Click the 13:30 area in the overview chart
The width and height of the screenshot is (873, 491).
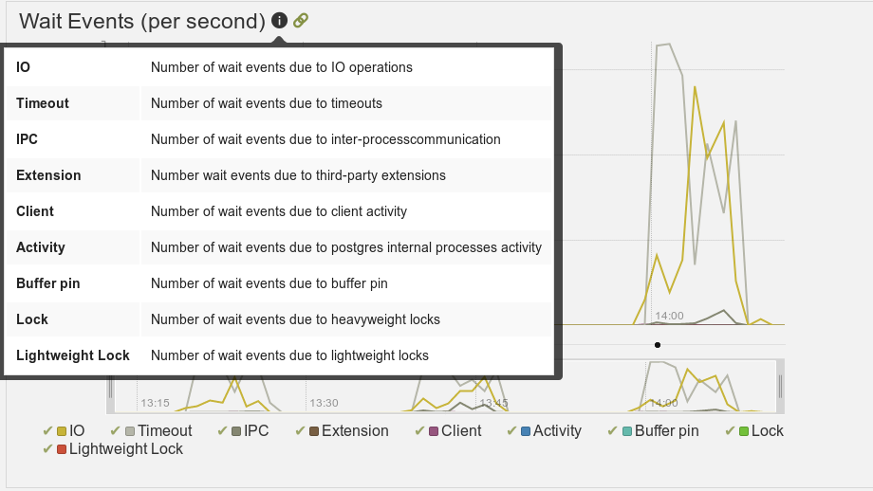[x=324, y=403]
